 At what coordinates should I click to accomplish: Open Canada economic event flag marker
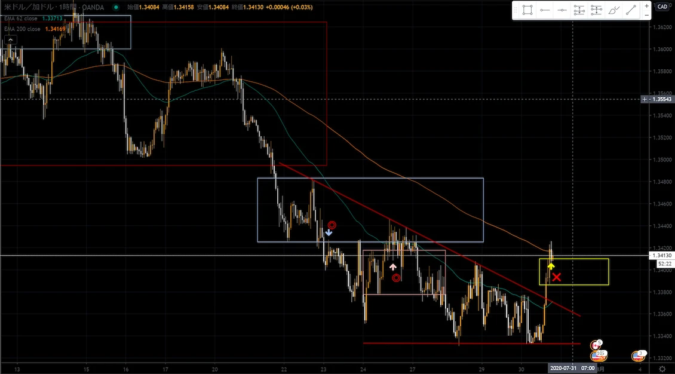(x=596, y=345)
